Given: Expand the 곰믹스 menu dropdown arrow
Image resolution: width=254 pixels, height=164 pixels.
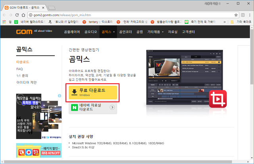Looking at the screenshot, I should tap(114, 32).
